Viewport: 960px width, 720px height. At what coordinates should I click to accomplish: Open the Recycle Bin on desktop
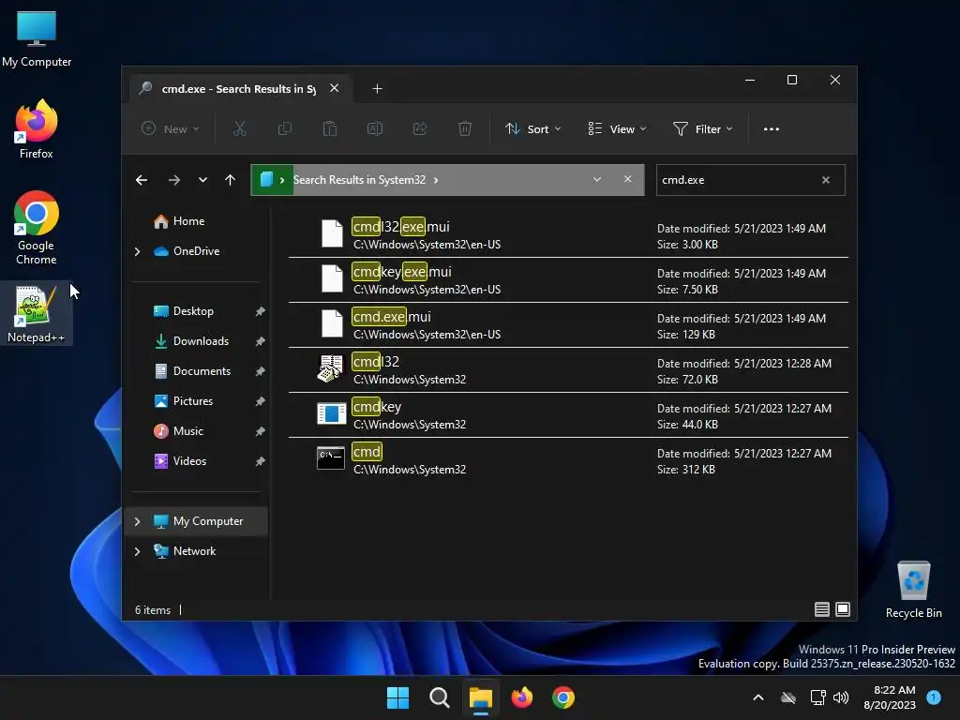tap(913, 591)
